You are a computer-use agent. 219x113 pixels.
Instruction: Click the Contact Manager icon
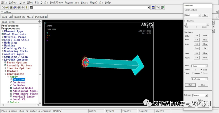[162, 7]
